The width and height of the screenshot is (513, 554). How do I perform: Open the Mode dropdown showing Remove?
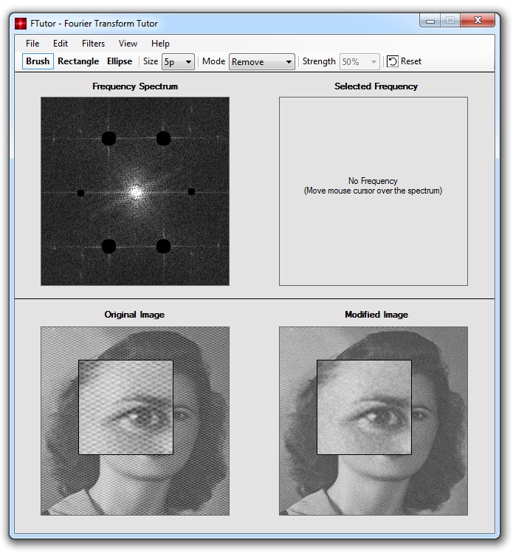(x=261, y=62)
